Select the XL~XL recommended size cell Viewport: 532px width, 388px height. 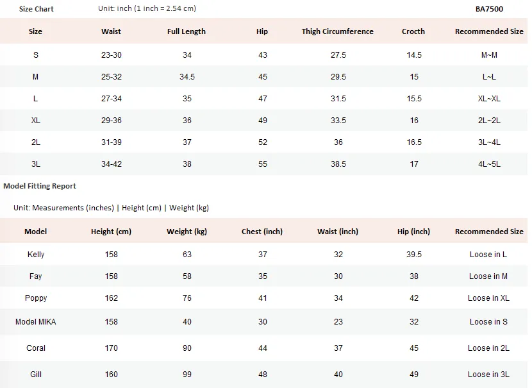[x=489, y=98]
